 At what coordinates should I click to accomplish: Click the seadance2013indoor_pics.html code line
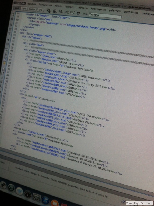coord(66,111)
